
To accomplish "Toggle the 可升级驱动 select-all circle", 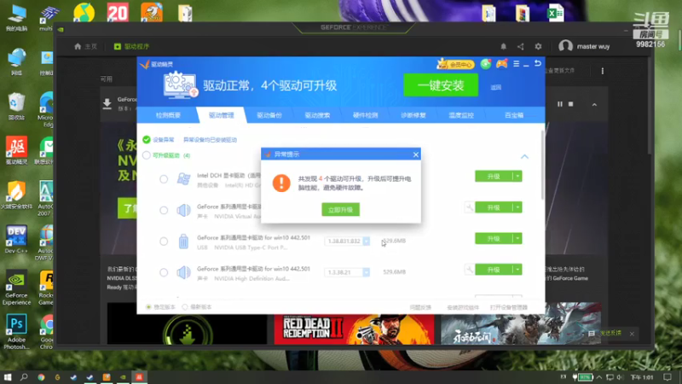I will click(x=146, y=155).
